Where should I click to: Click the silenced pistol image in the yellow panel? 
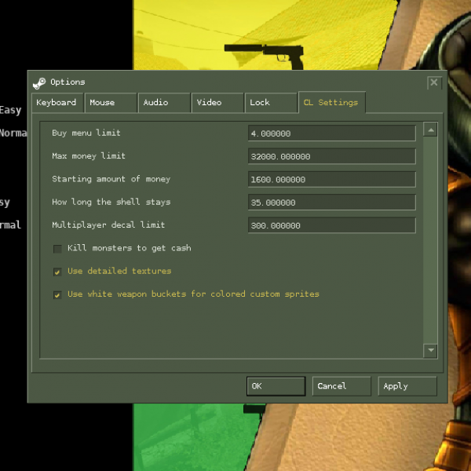(264, 55)
